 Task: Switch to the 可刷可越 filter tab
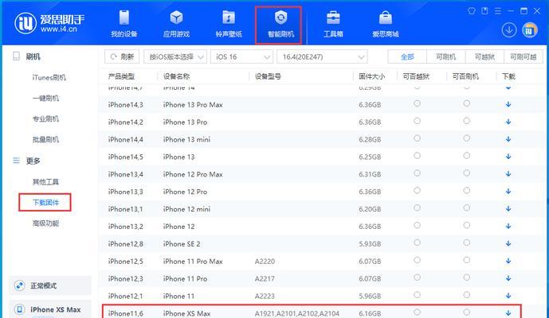click(x=524, y=56)
